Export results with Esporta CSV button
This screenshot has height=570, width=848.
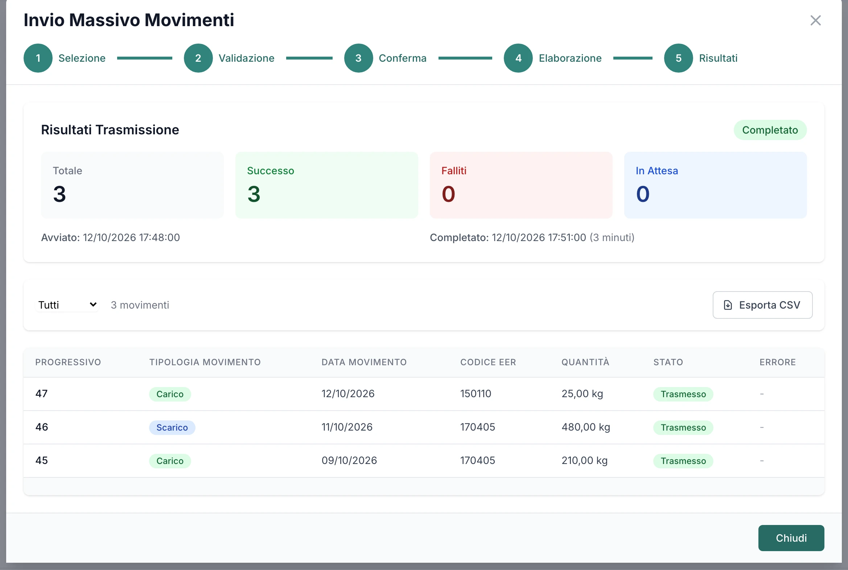tap(762, 305)
